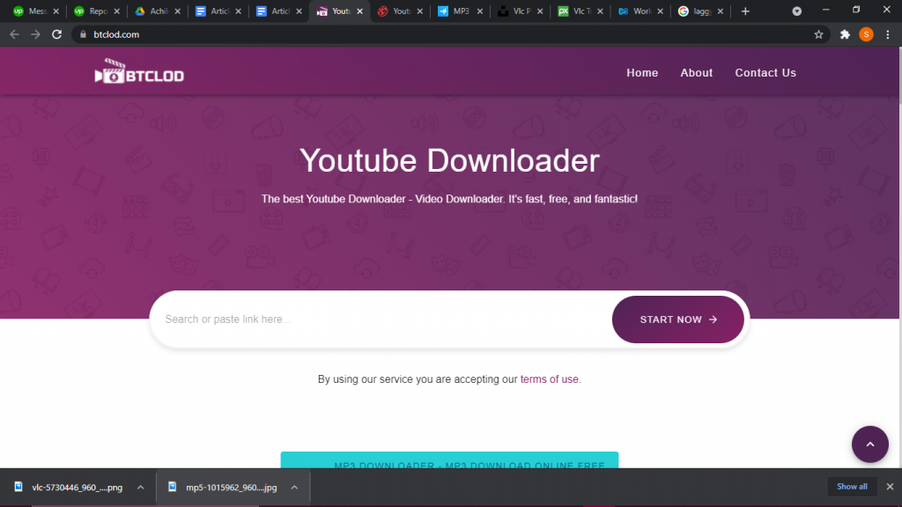
Task: Reload the btclod.com page
Action: click(56, 34)
